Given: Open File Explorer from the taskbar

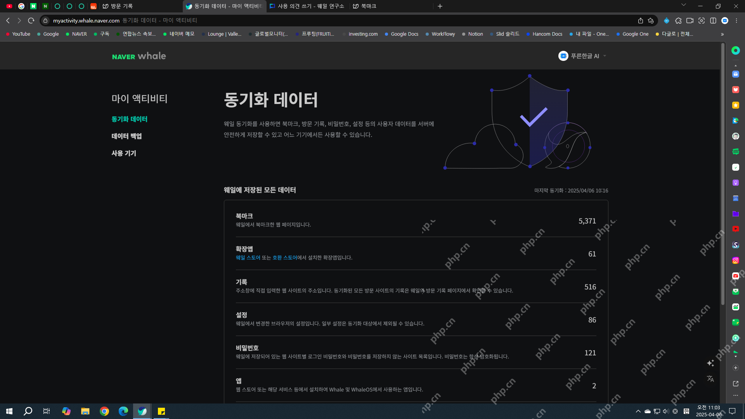Looking at the screenshot, I should pyautogui.click(x=85, y=411).
